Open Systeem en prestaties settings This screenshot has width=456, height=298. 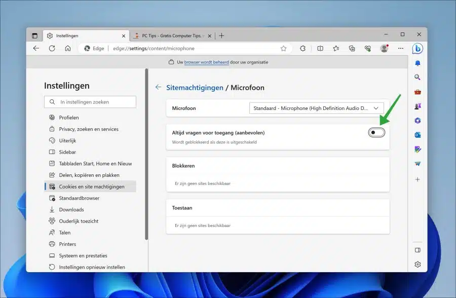[90, 255]
